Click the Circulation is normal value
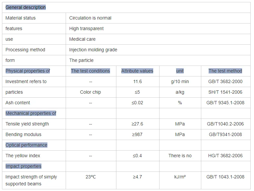This screenshot has height=191, width=254. point(90,18)
